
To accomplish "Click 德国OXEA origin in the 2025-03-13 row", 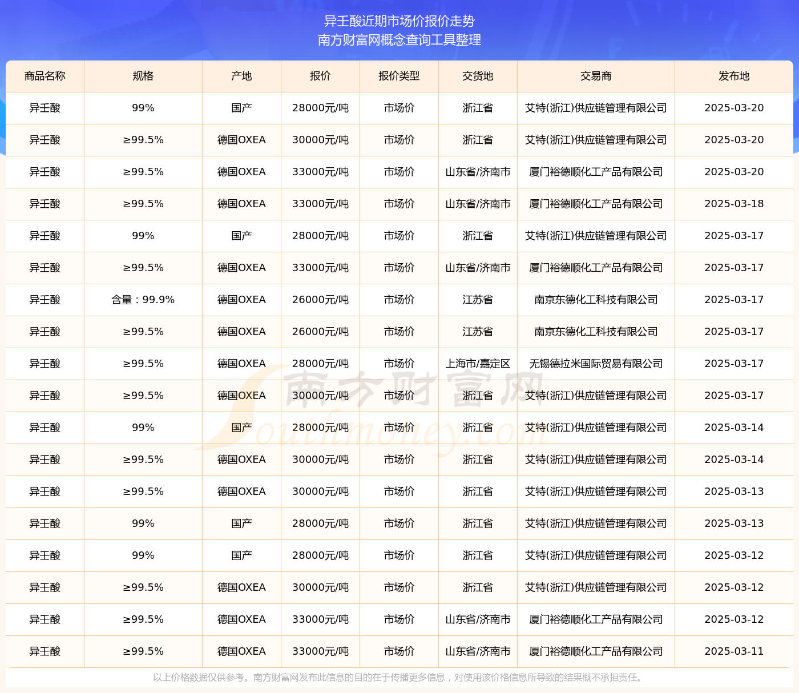I will point(241,491).
